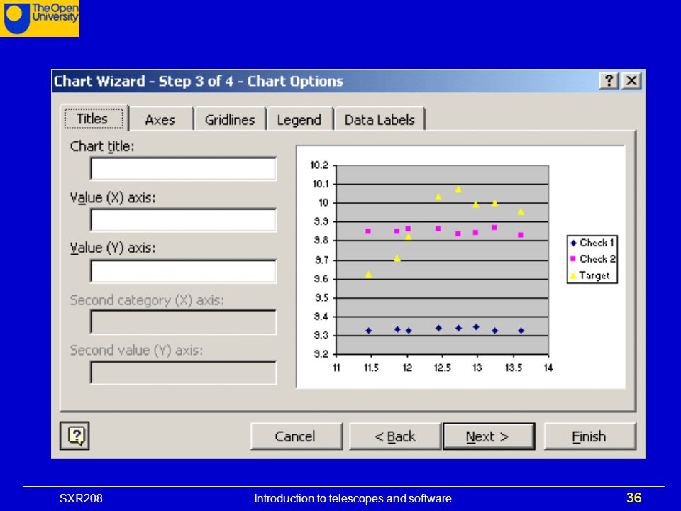Open the Gridlines tab
This screenshot has width=681, height=511.
pyautogui.click(x=230, y=120)
